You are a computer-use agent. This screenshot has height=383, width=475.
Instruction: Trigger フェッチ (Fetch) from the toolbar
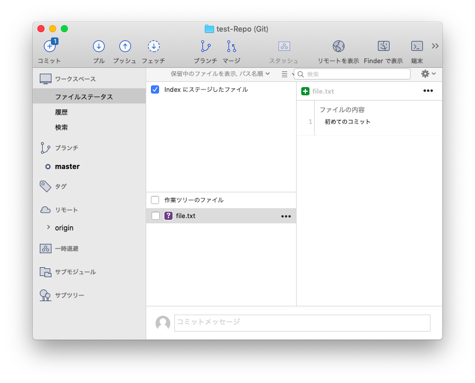pyautogui.click(x=153, y=47)
